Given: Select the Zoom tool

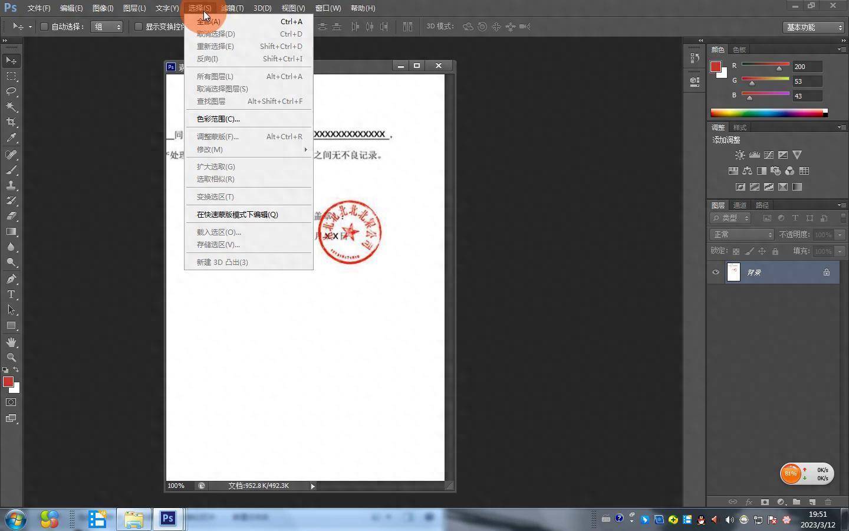Looking at the screenshot, I should [11, 358].
